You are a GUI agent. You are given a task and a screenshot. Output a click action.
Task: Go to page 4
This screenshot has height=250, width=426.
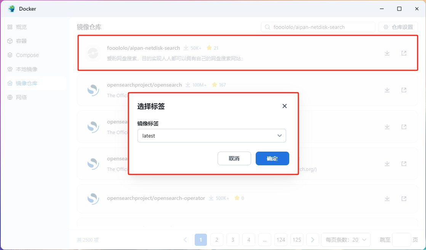tap(249, 240)
